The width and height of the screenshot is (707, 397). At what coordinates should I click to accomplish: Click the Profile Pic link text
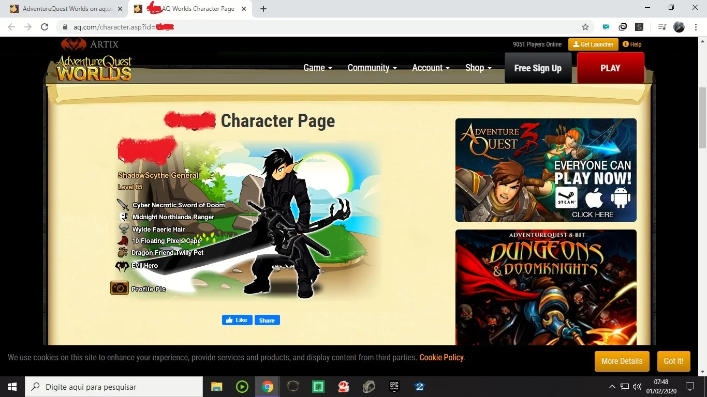149,289
